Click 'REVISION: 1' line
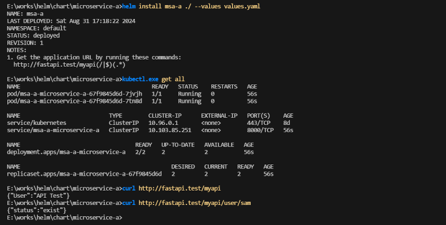The height and width of the screenshot is (225, 446). pyautogui.click(x=25, y=43)
